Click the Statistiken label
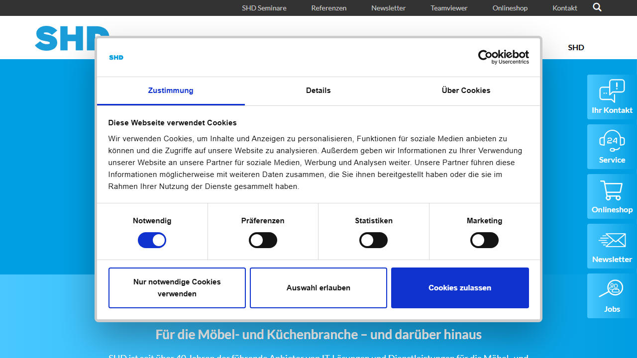This screenshot has height=358, width=637. click(374, 221)
